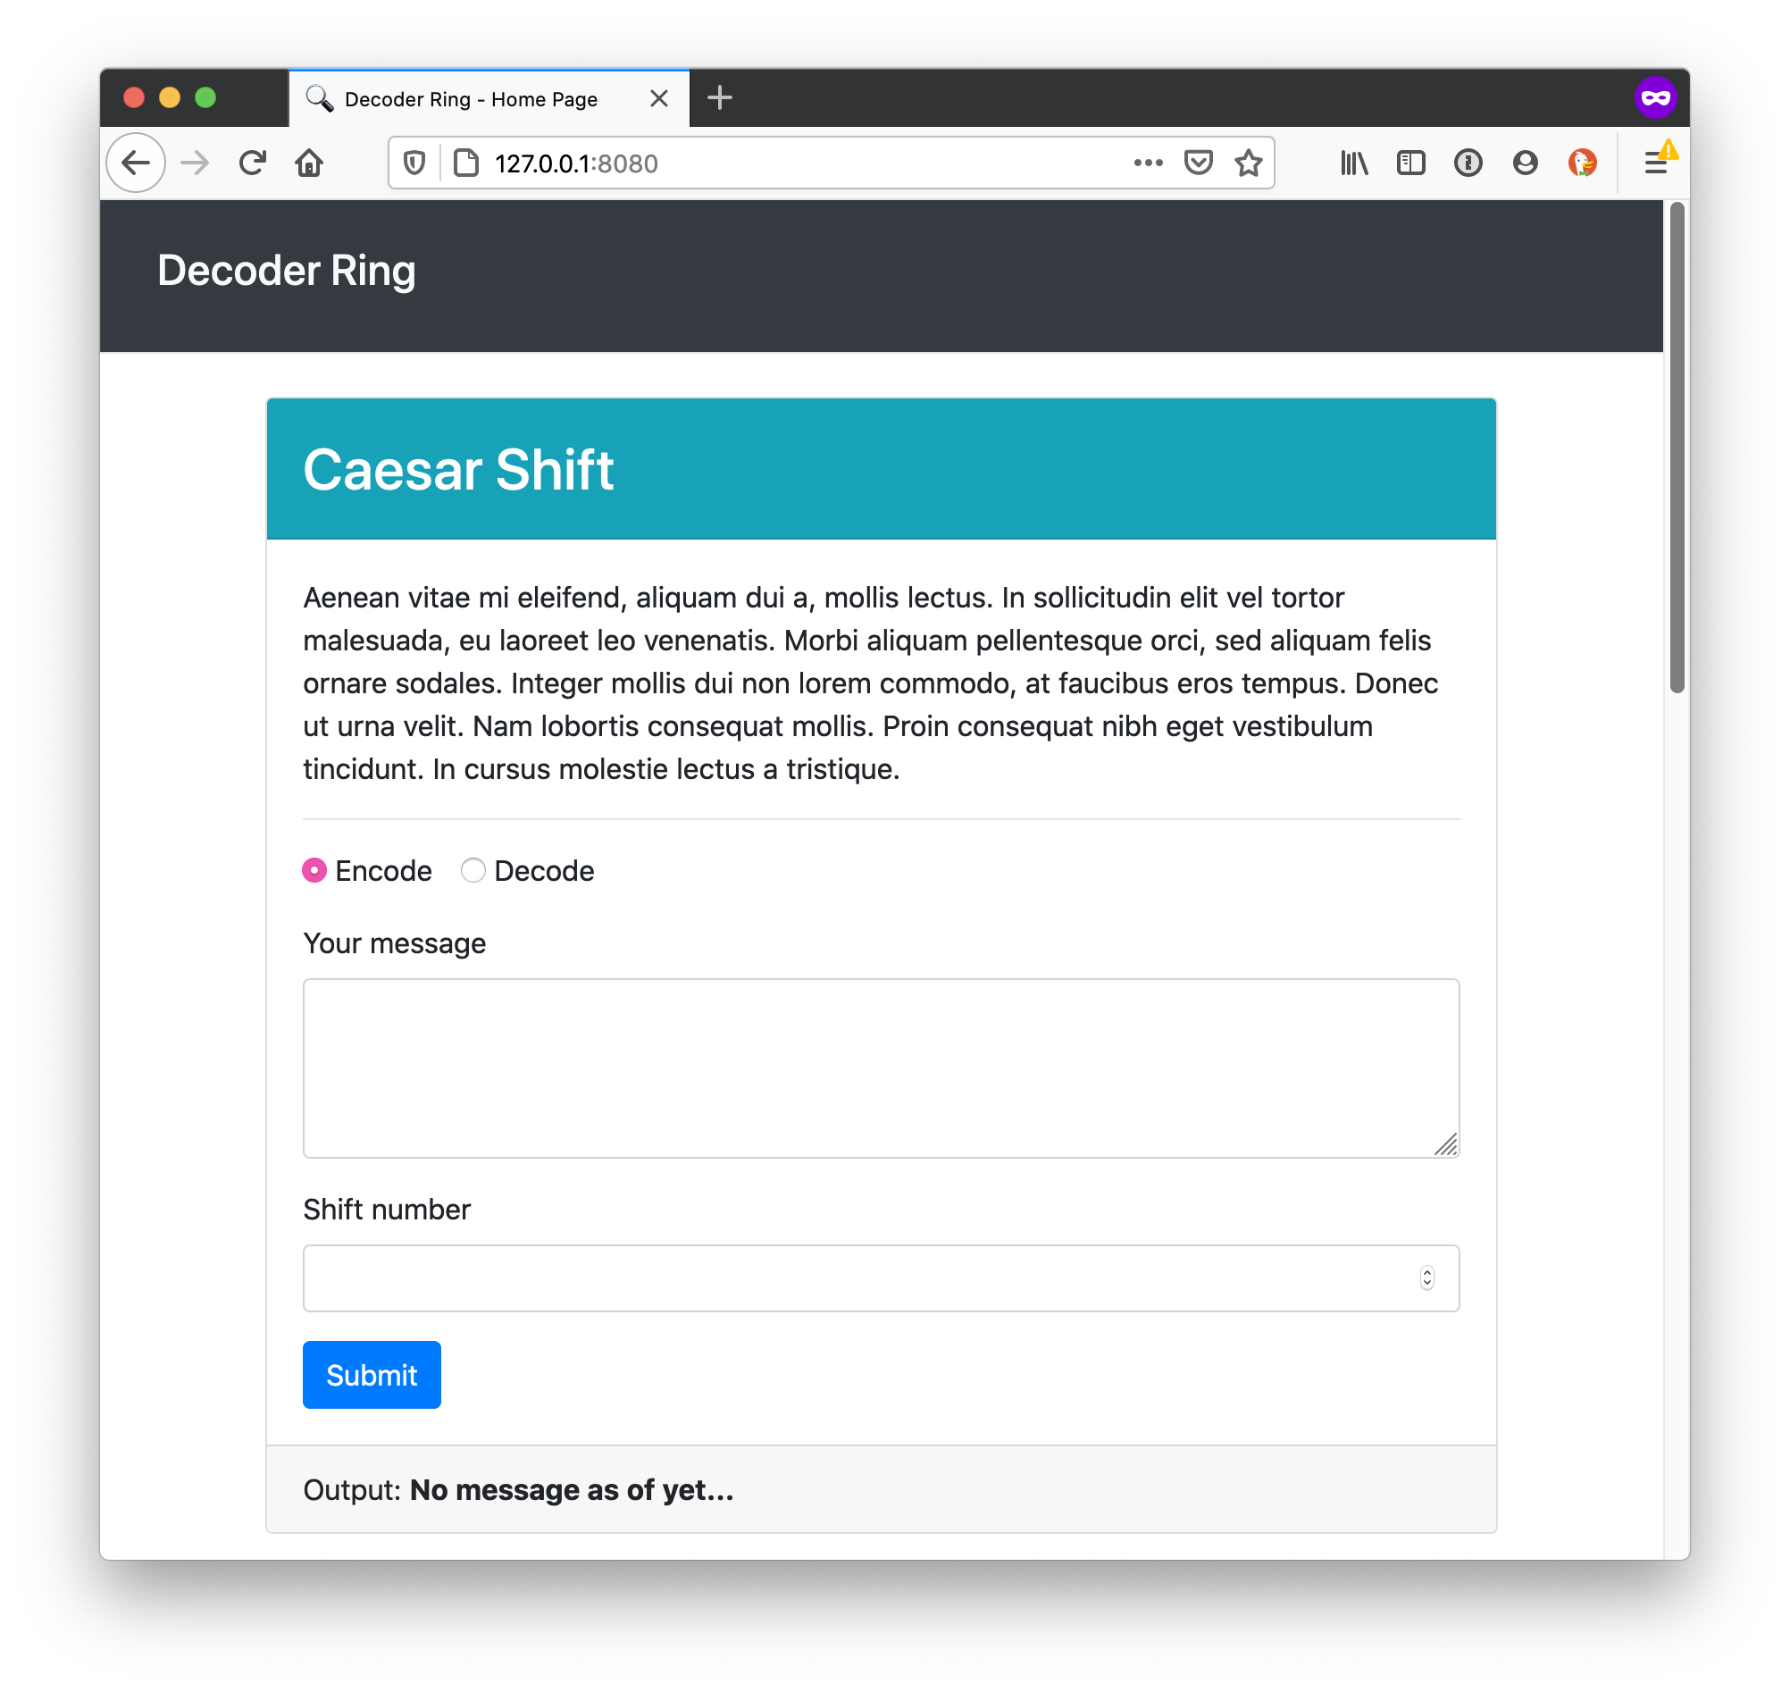Viewport: 1790px width, 1692px height.
Task: Focus the Your message text area
Action: click(x=881, y=1068)
